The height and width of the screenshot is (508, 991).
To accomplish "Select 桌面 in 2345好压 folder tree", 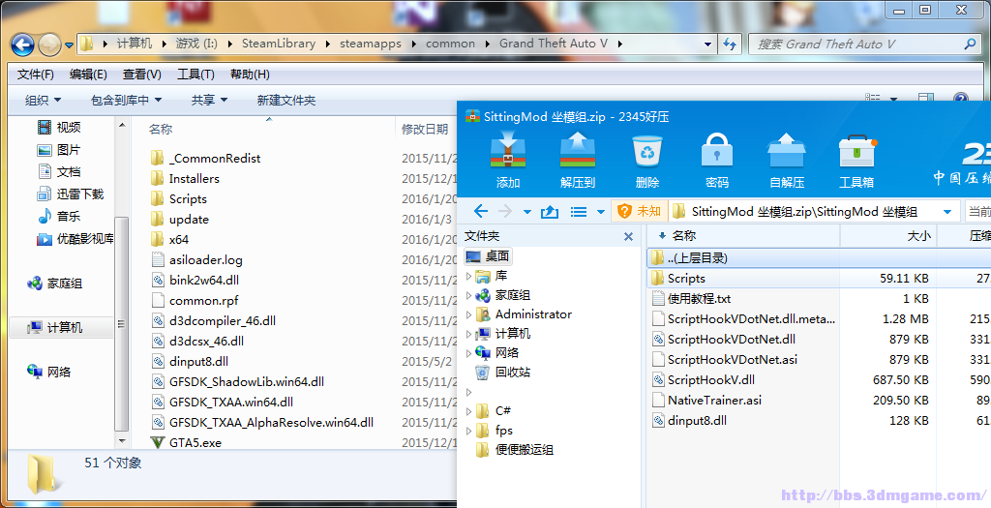I will [488, 255].
